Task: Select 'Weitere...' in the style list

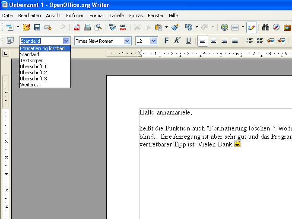Action: pos(31,85)
